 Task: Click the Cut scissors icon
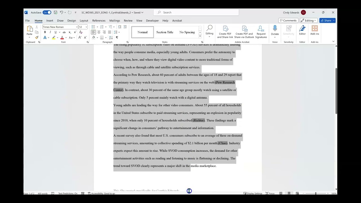(x=37, y=27)
